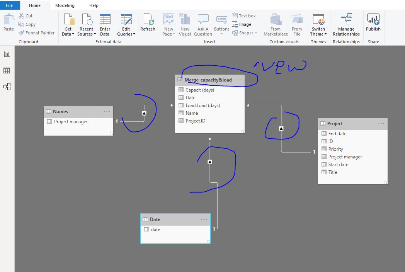Click Ask A Question

203,25
